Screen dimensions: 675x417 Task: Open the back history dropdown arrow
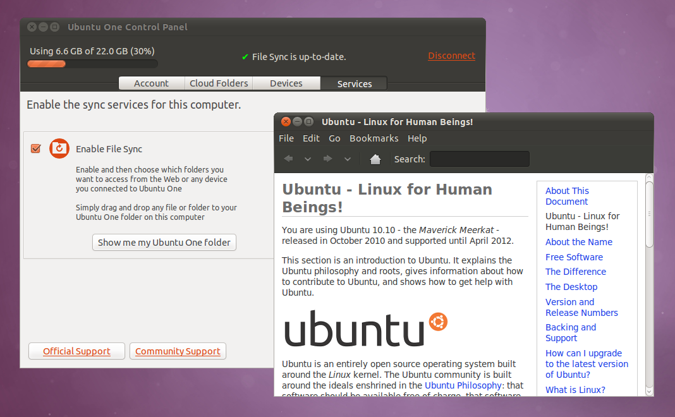tap(308, 159)
